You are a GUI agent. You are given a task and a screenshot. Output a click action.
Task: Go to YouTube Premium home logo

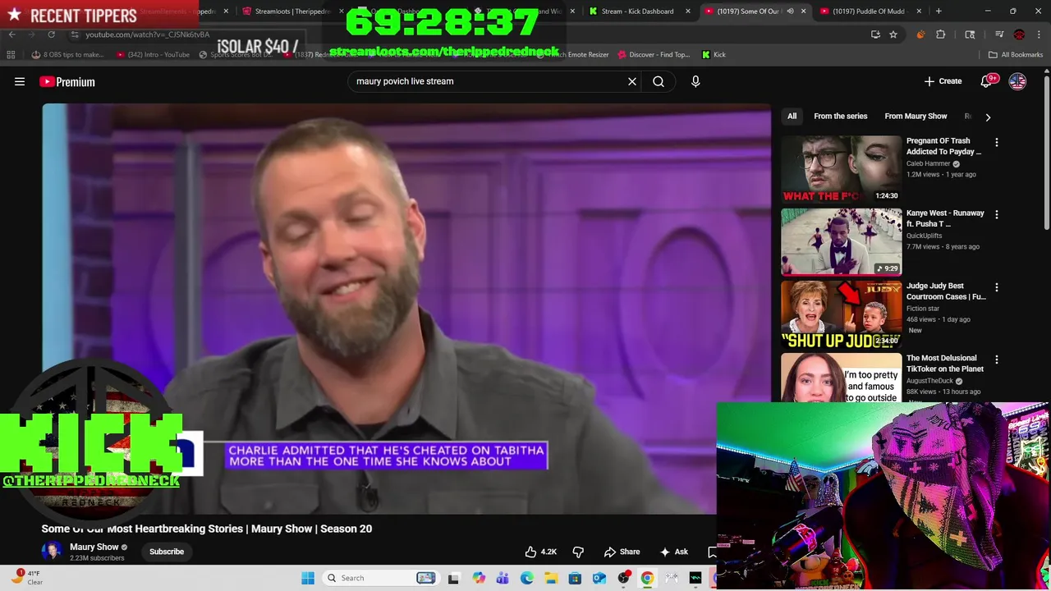[x=67, y=81]
